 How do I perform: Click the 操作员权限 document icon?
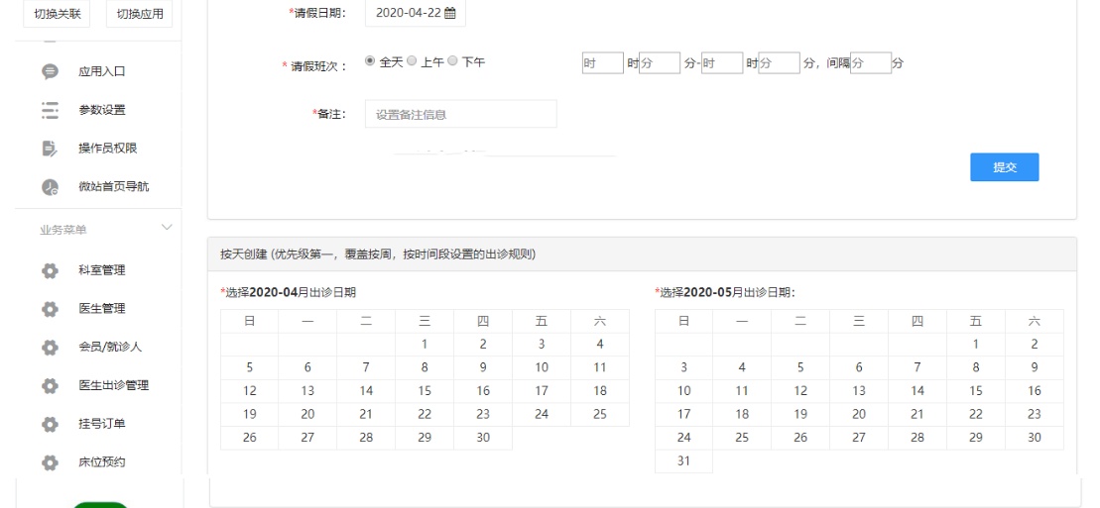tap(50, 150)
